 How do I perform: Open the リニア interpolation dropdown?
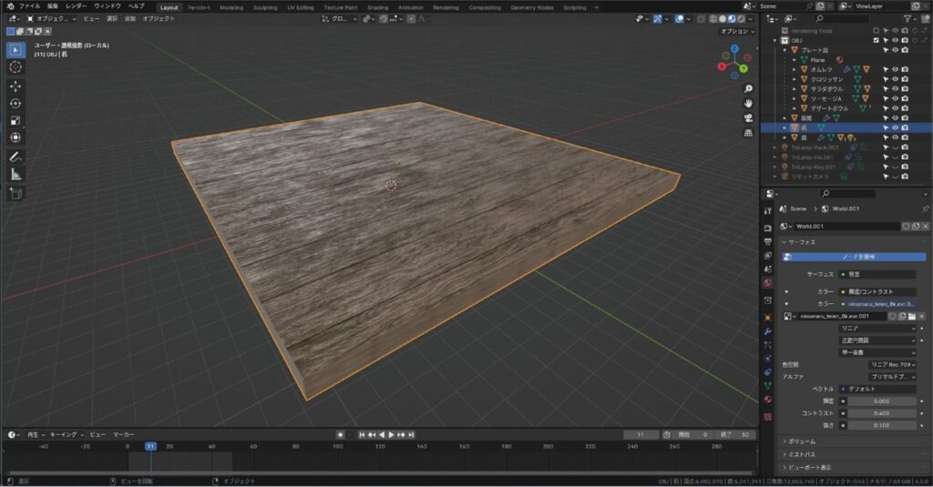877,329
